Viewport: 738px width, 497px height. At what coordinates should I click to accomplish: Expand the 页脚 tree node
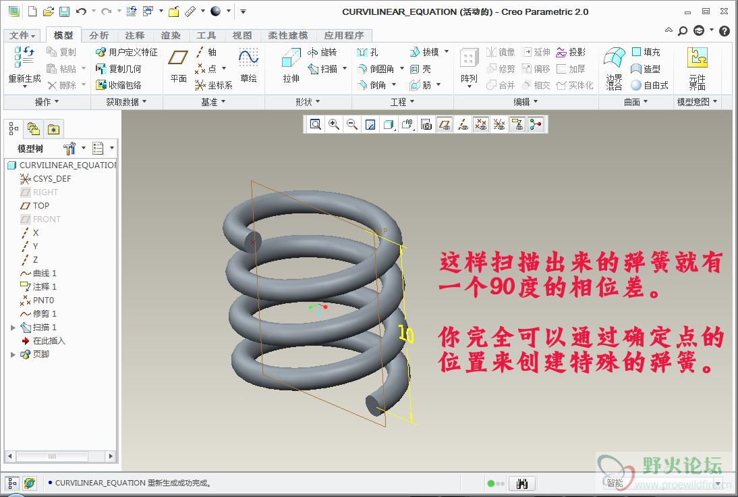pos(13,355)
